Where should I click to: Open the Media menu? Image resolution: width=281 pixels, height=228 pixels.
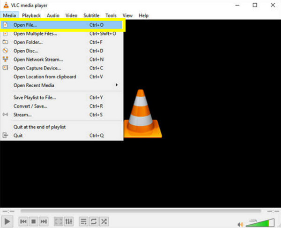point(9,15)
